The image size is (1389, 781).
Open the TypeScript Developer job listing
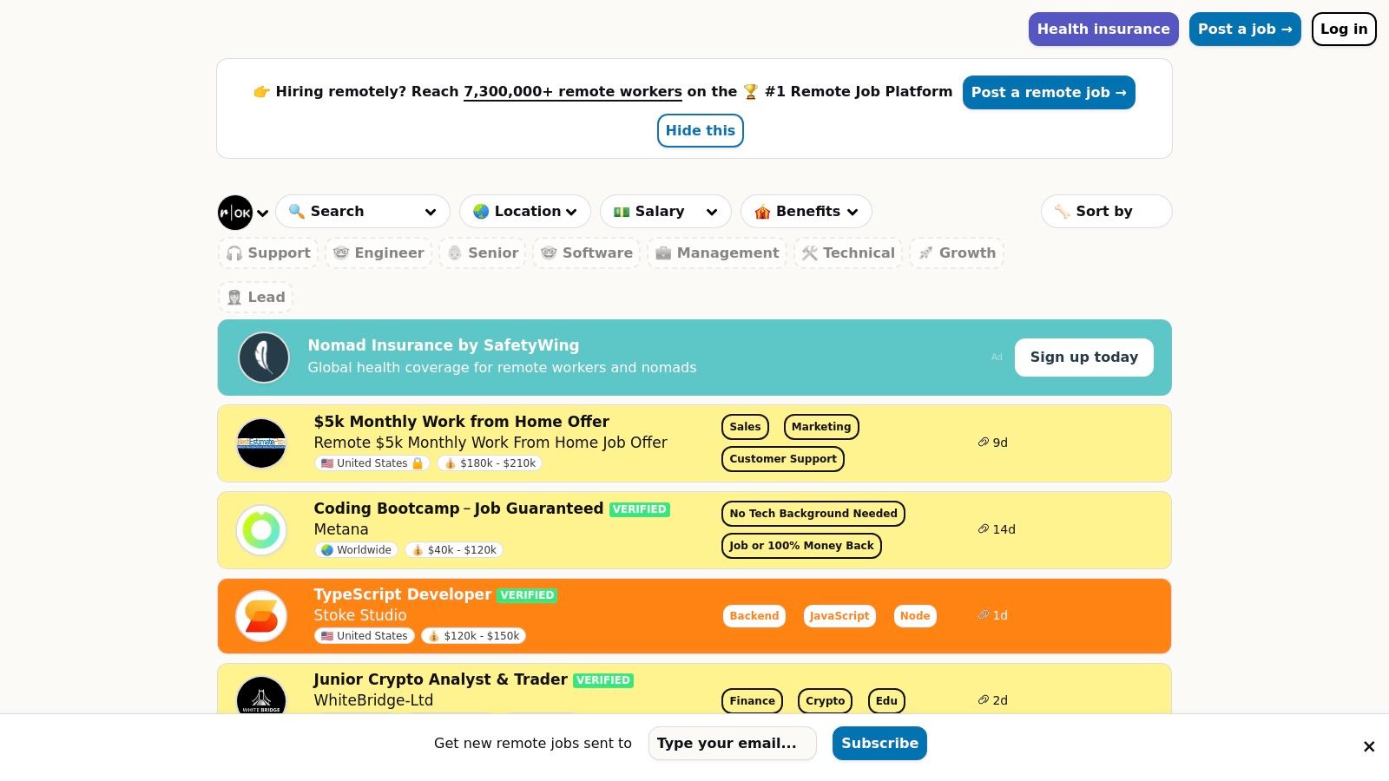(403, 594)
